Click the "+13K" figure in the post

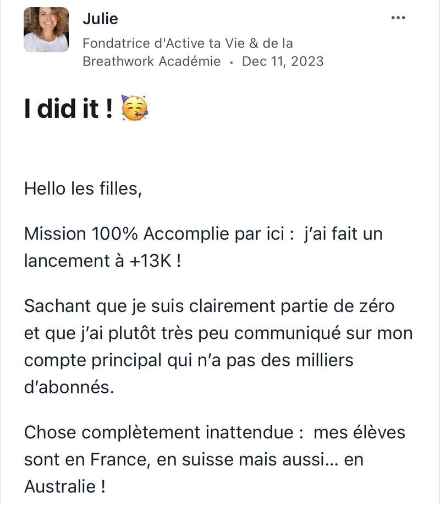[x=150, y=261]
